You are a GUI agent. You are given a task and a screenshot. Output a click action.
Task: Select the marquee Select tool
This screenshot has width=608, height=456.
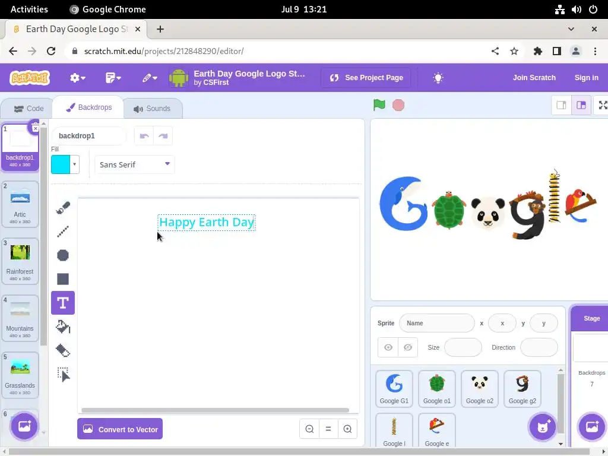tap(63, 375)
